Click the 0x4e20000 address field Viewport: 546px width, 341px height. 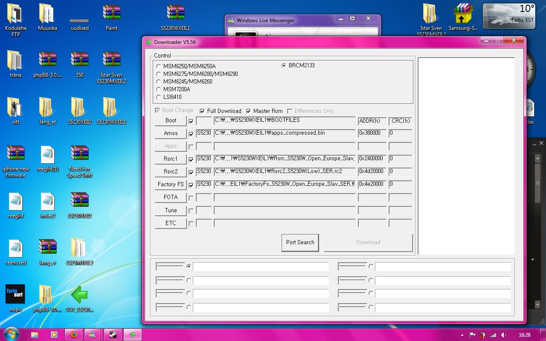click(372, 185)
